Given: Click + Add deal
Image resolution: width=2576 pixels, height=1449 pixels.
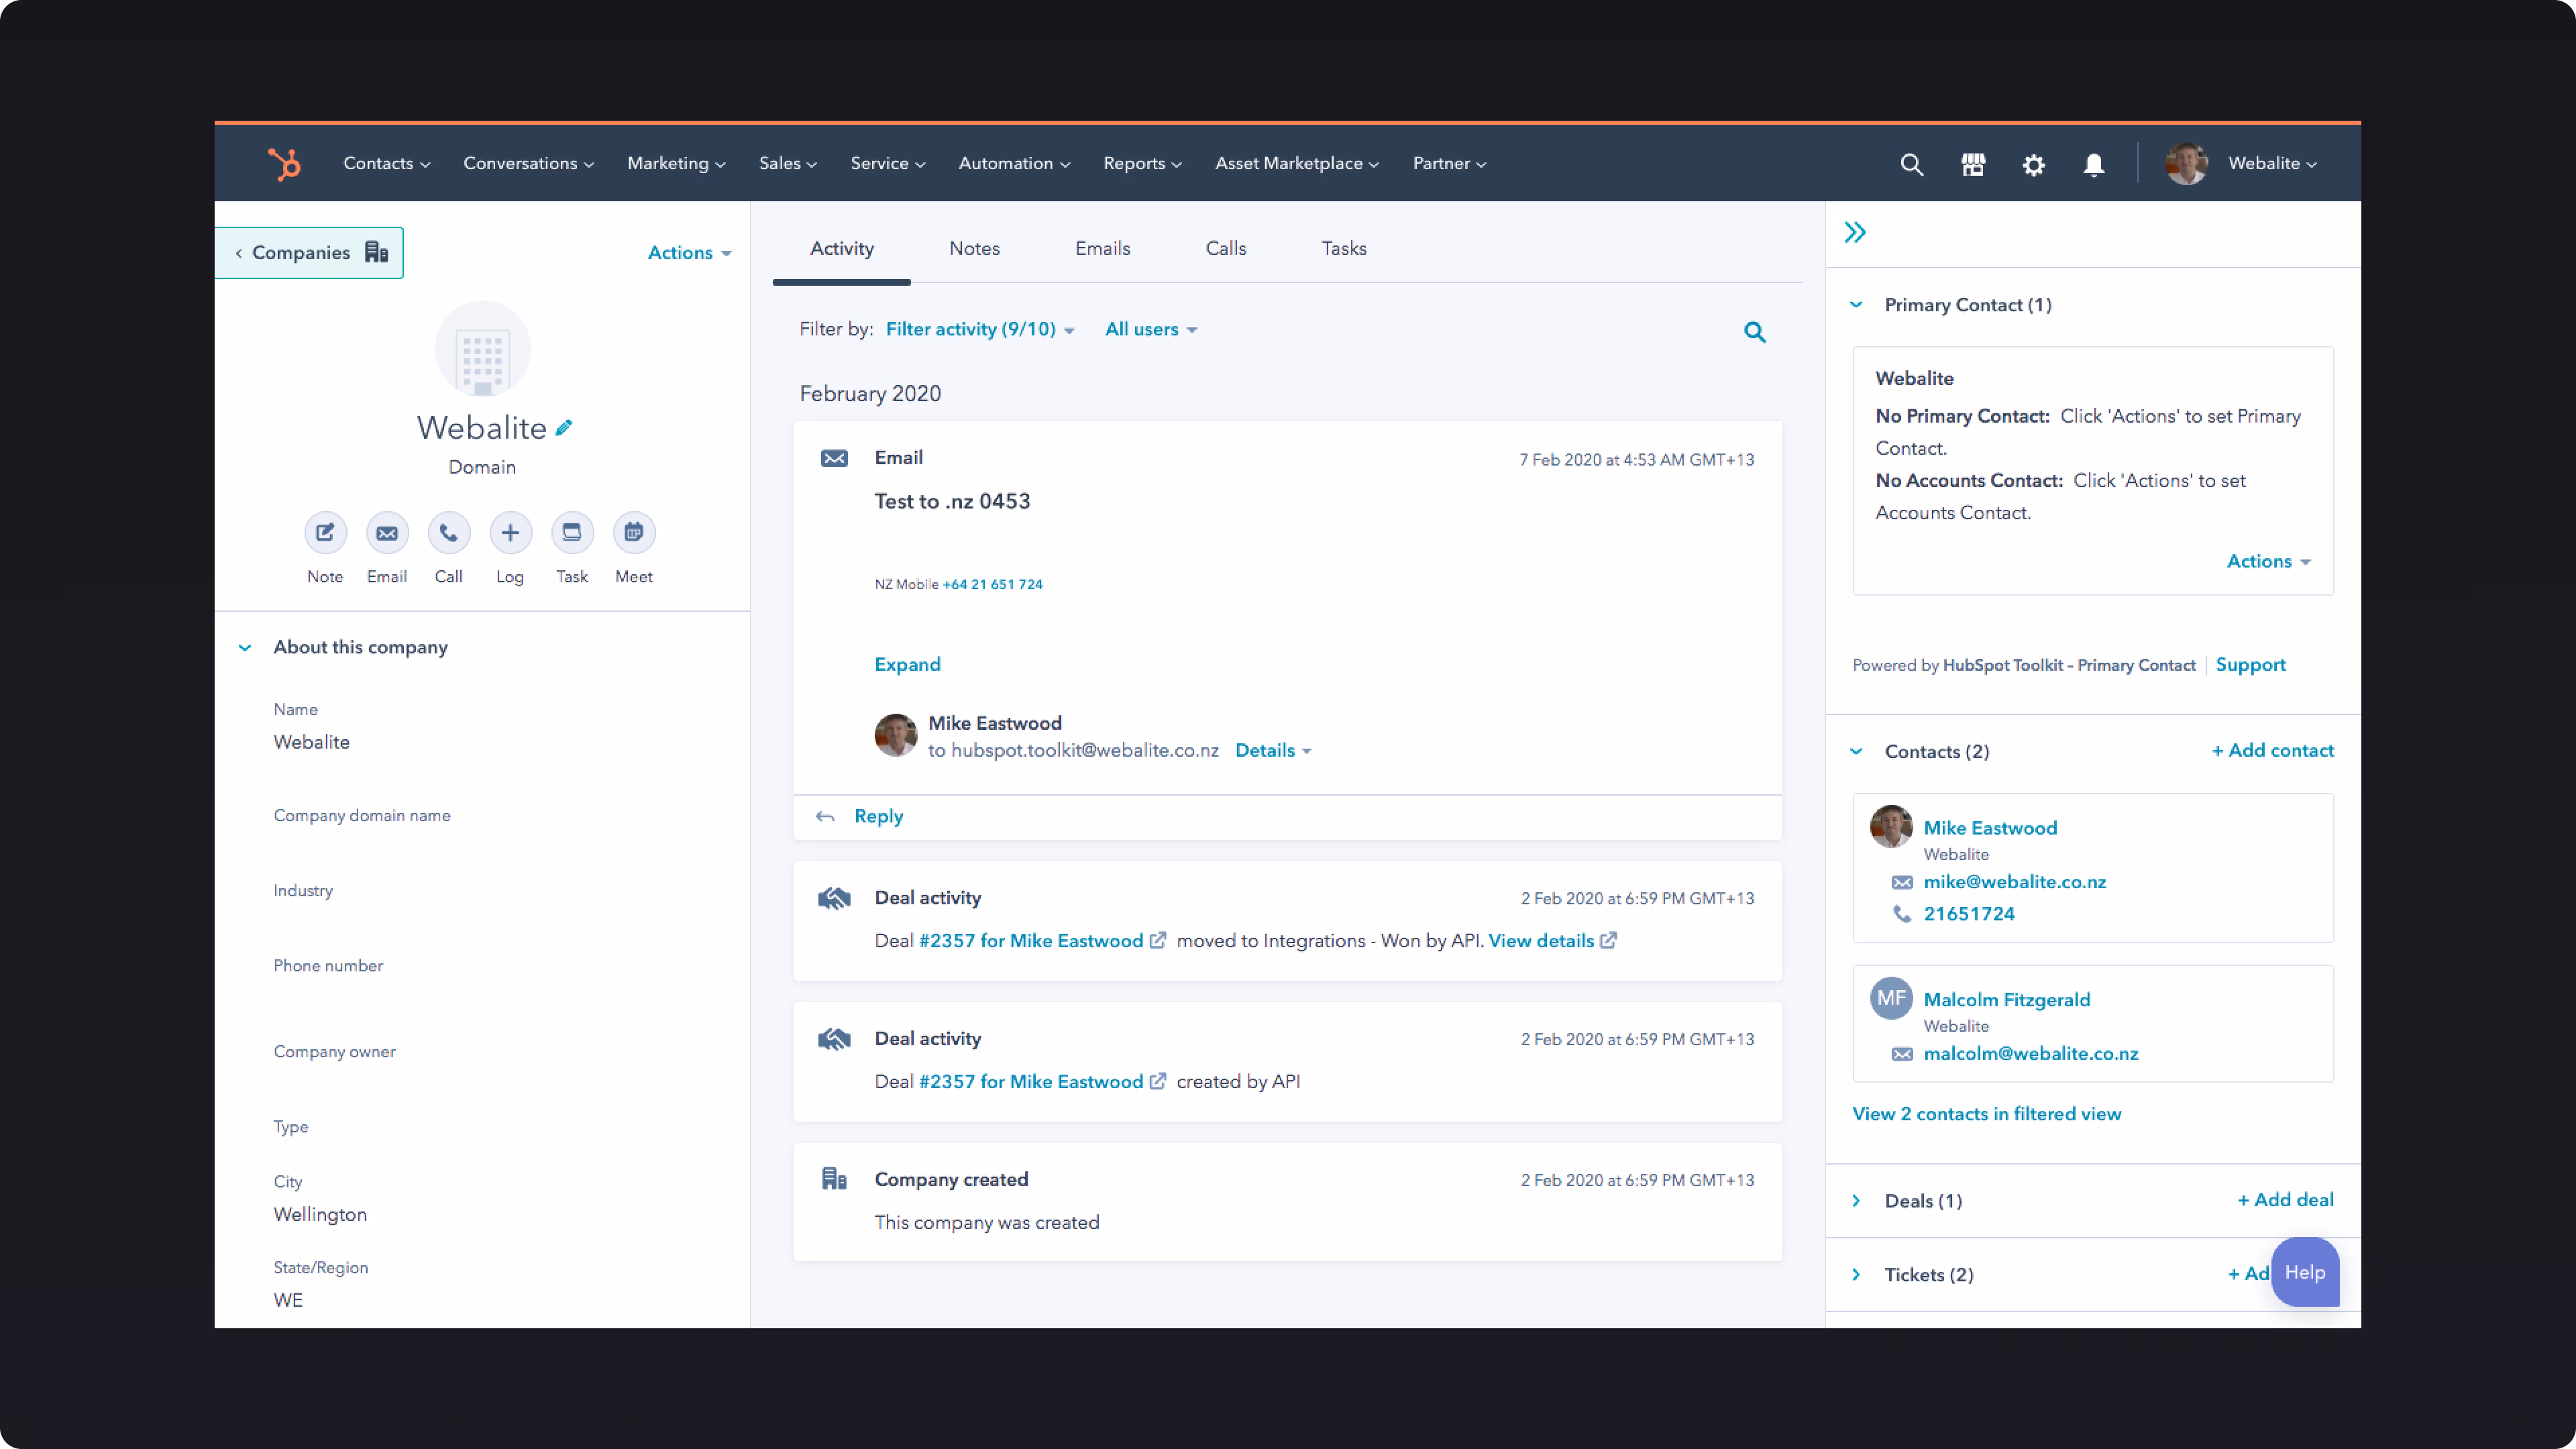Looking at the screenshot, I should tap(2285, 1200).
